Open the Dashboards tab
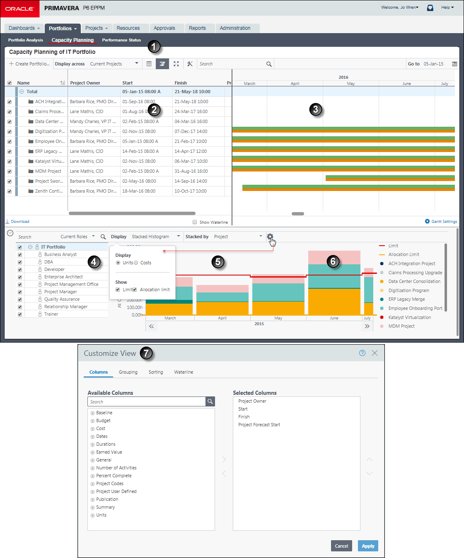 pyautogui.click(x=24, y=28)
